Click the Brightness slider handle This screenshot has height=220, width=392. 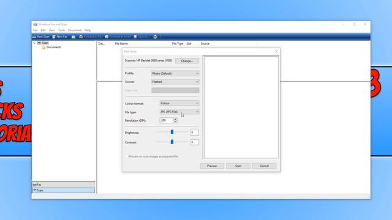[172, 132]
